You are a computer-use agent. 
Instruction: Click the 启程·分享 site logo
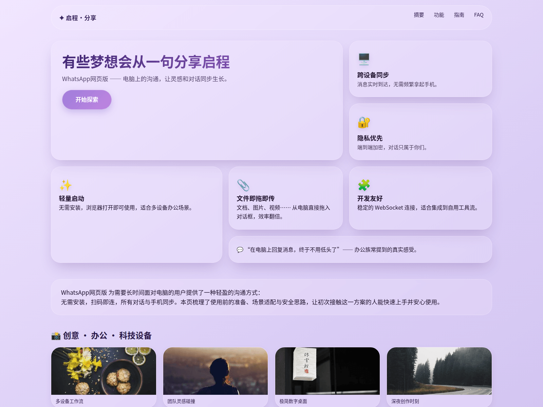(x=78, y=18)
